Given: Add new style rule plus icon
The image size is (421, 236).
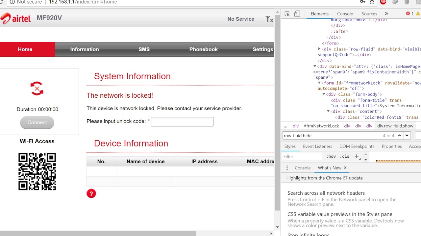Looking at the screenshot, I should pos(357,156).
